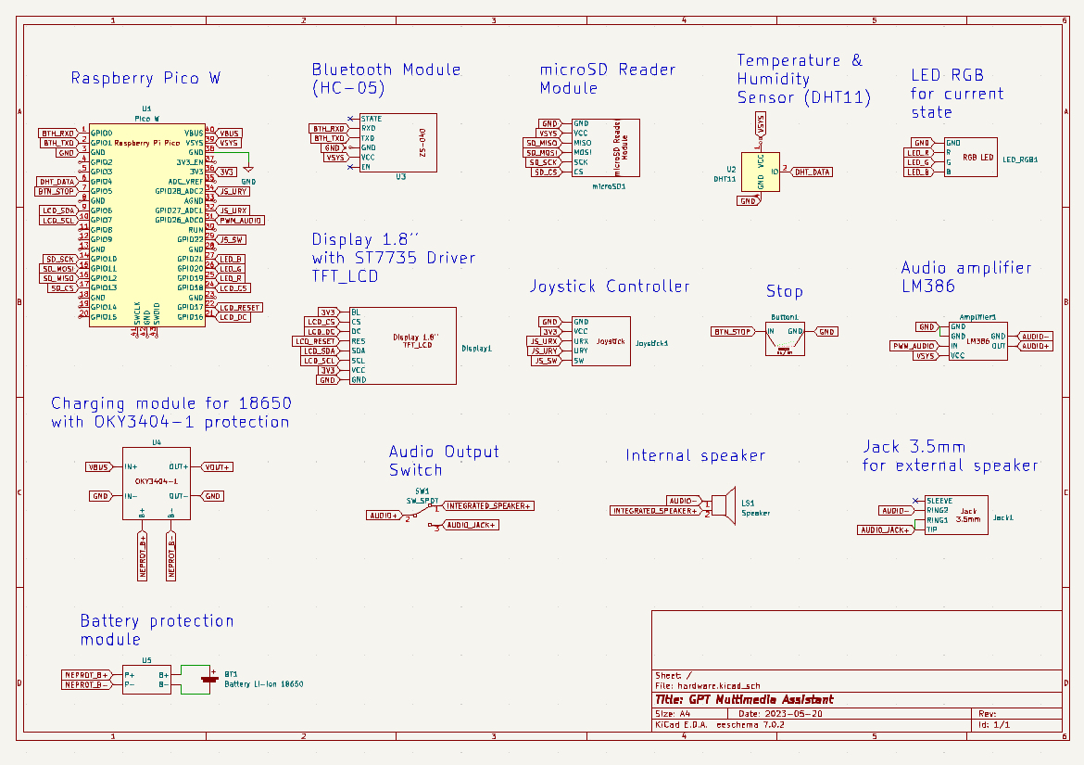Viewport: 1084px width, 765px height.
Task: Click the 'microSD Reader Module' heading
Action: click(607, 79)
